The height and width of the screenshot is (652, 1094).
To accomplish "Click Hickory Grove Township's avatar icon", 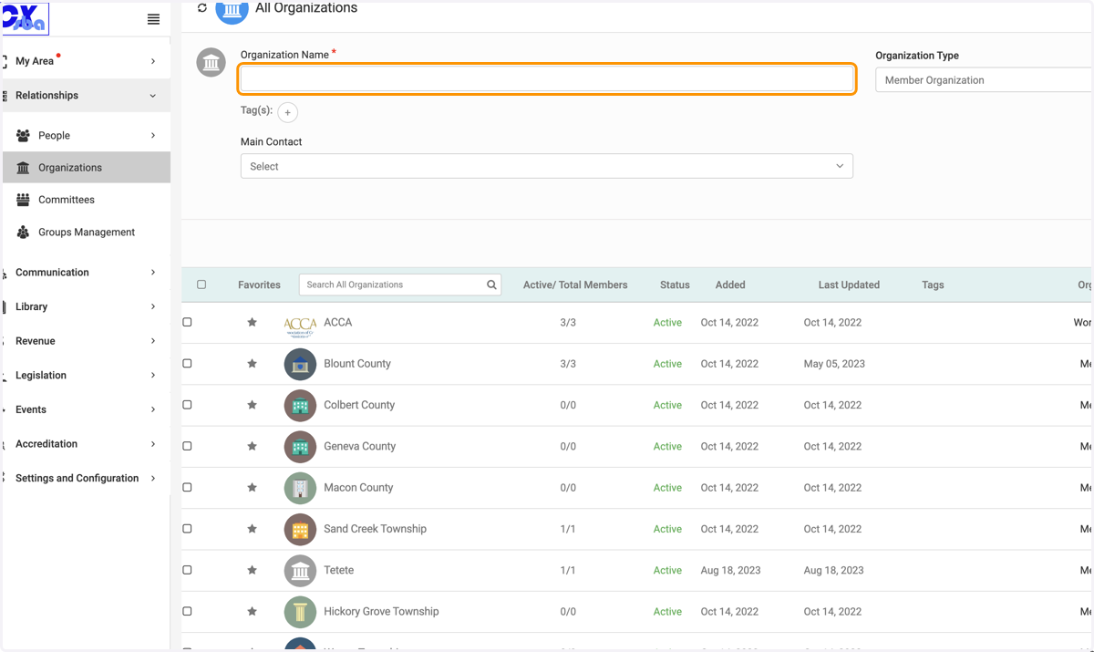I will tap(300, 612).
